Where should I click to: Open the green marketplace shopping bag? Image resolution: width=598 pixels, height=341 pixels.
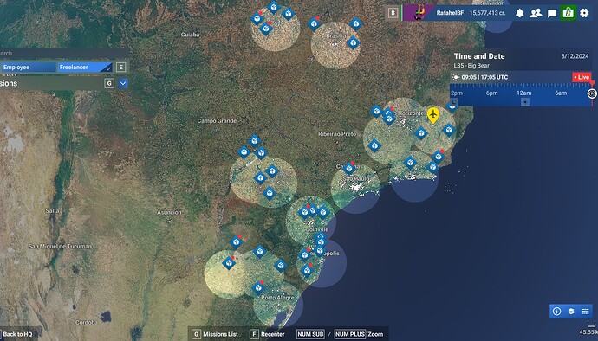click(568, 13)
